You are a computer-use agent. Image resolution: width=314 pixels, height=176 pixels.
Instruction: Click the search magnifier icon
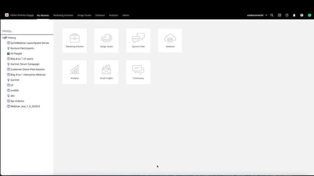(x=272, y=15)
